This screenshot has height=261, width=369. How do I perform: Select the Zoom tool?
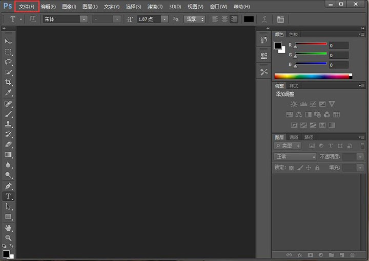8,238
